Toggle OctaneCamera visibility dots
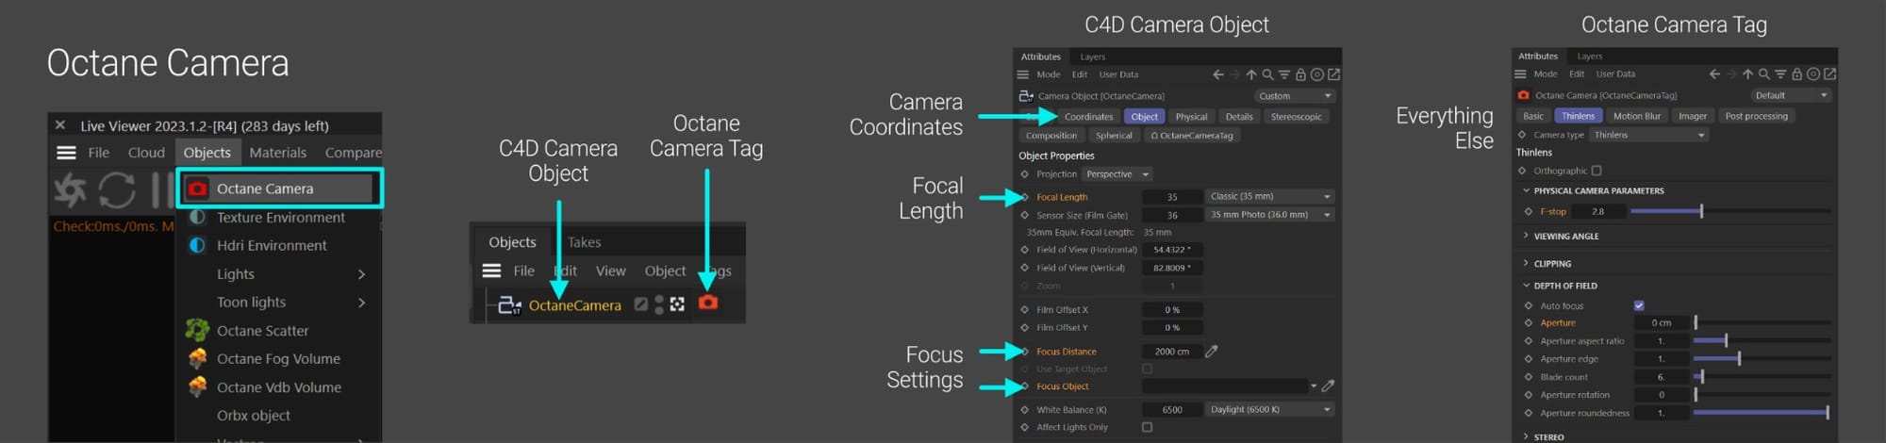 coord(659,304)
